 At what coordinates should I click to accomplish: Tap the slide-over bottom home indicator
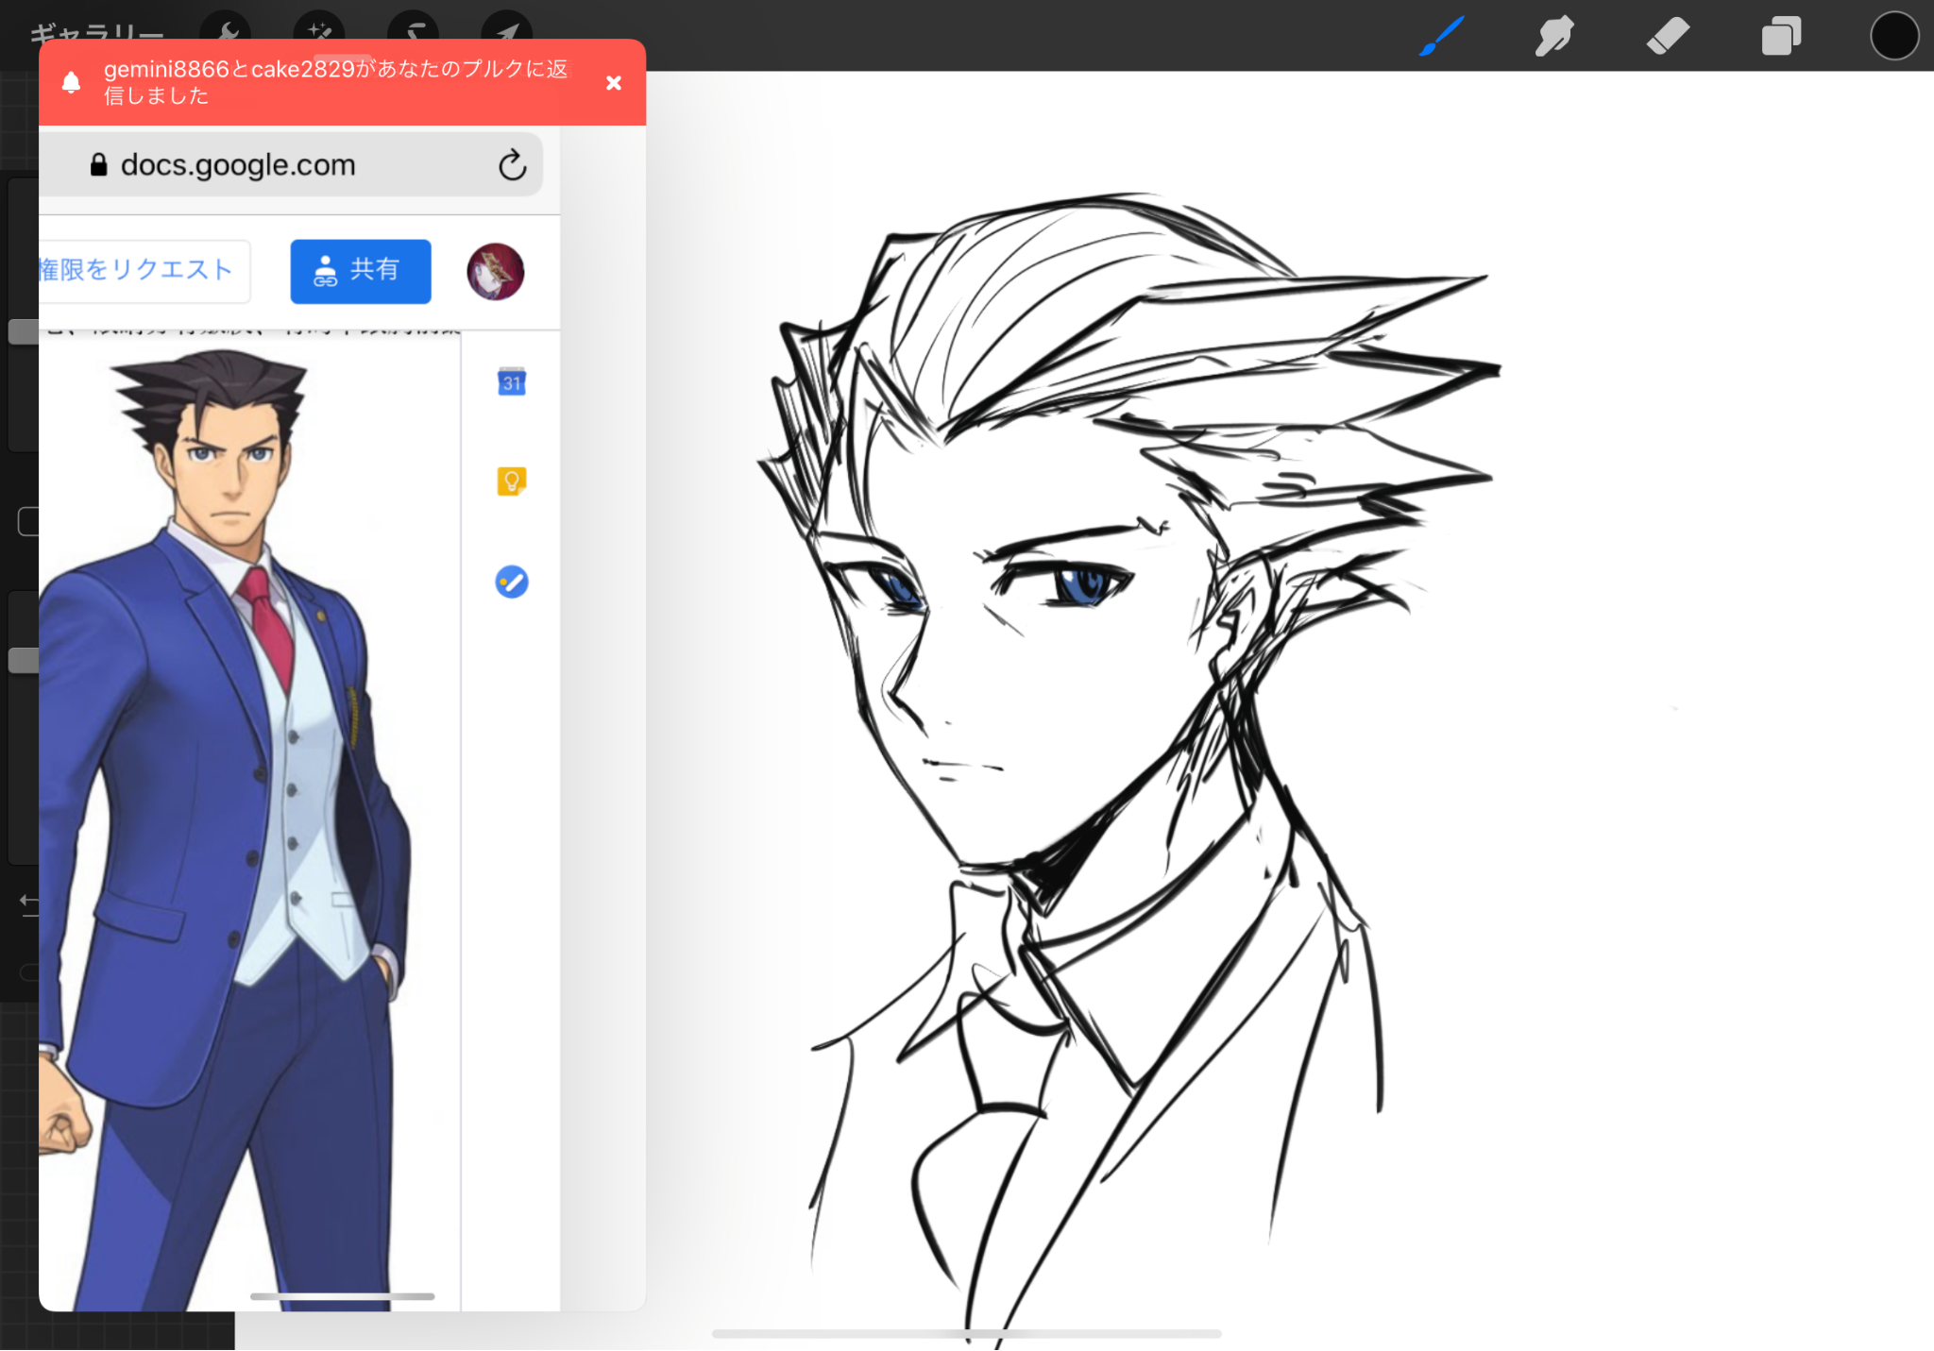click(x=342, y=1296)
